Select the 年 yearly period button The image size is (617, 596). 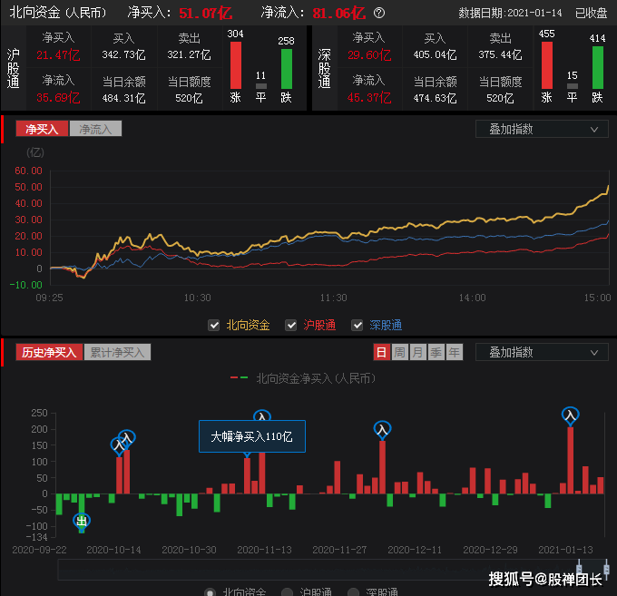pos(455,352)
